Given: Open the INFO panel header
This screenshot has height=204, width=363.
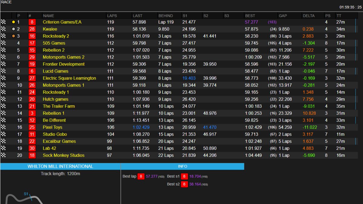Looking at the screenshot, I should pyautogui.click(x=182, y=166).
